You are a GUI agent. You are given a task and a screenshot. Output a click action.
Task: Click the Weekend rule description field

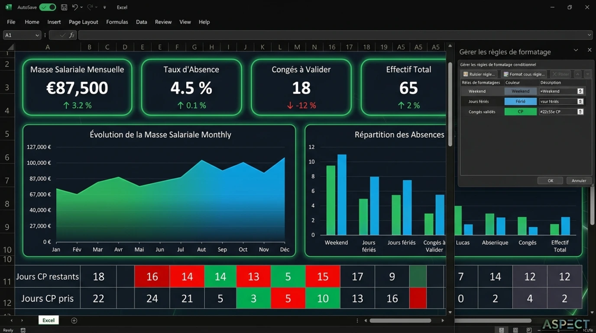click(561, 91)
